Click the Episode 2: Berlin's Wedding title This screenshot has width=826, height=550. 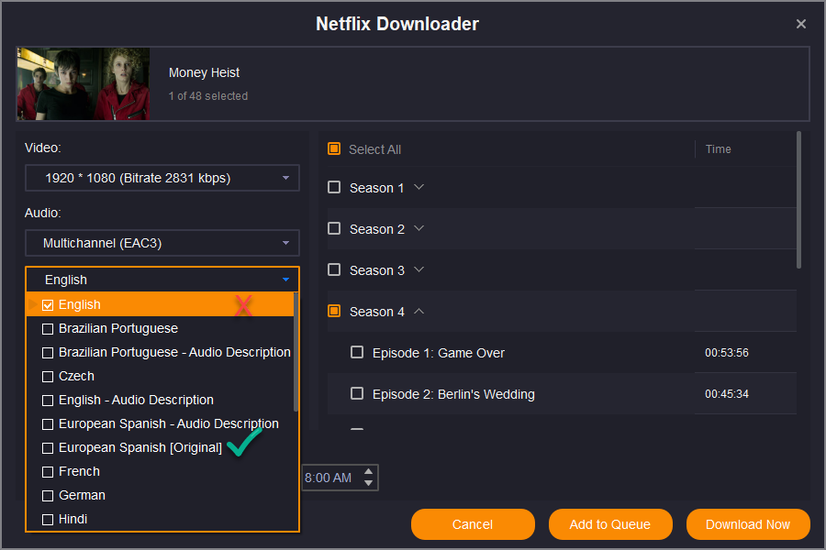coord(453,394)
